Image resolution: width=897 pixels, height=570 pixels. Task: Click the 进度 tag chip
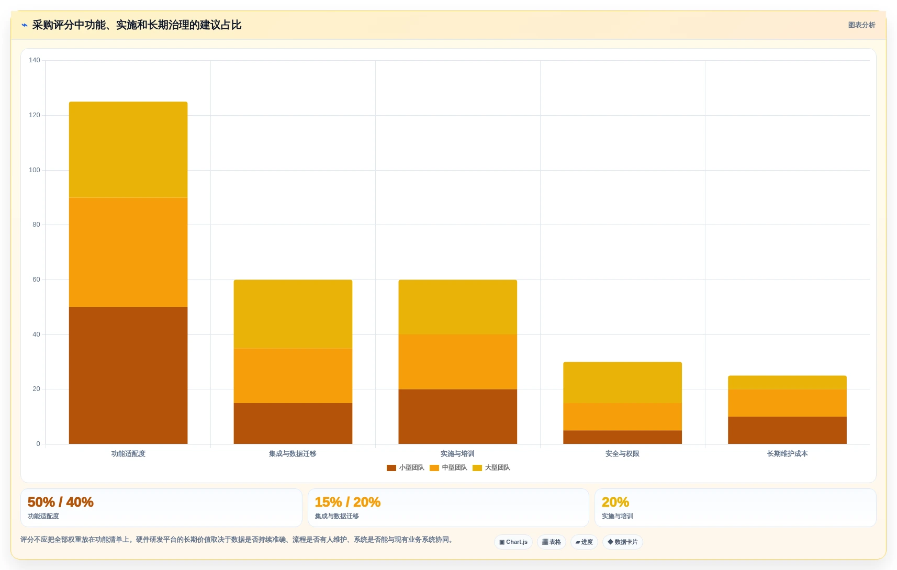(584, 542)
